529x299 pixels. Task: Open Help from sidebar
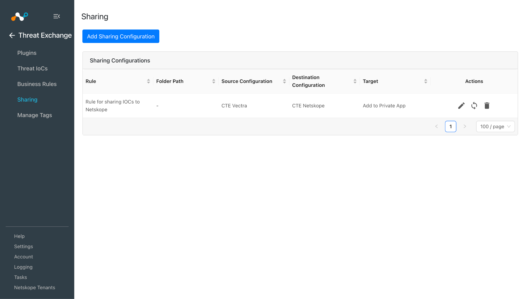19,236
